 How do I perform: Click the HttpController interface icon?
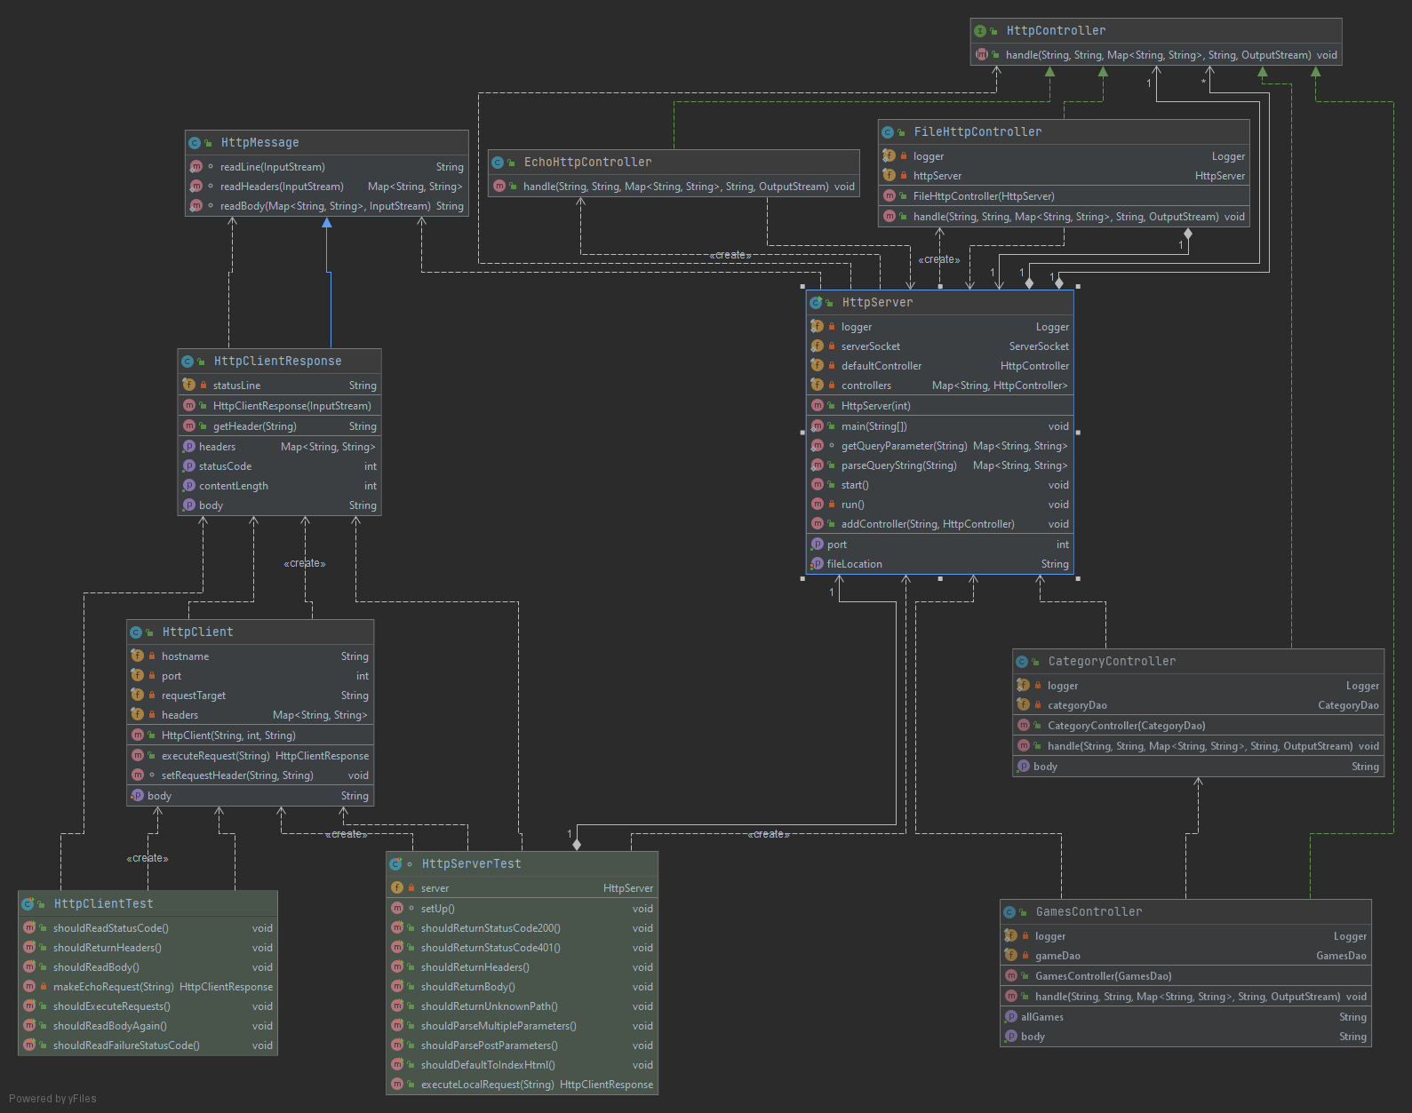980,31
